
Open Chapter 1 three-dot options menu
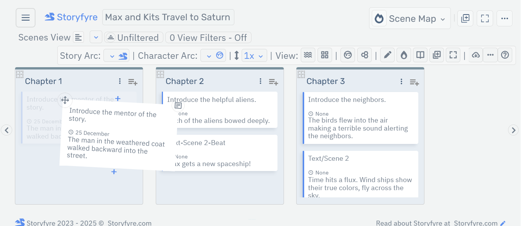click(x=120, y=81)
